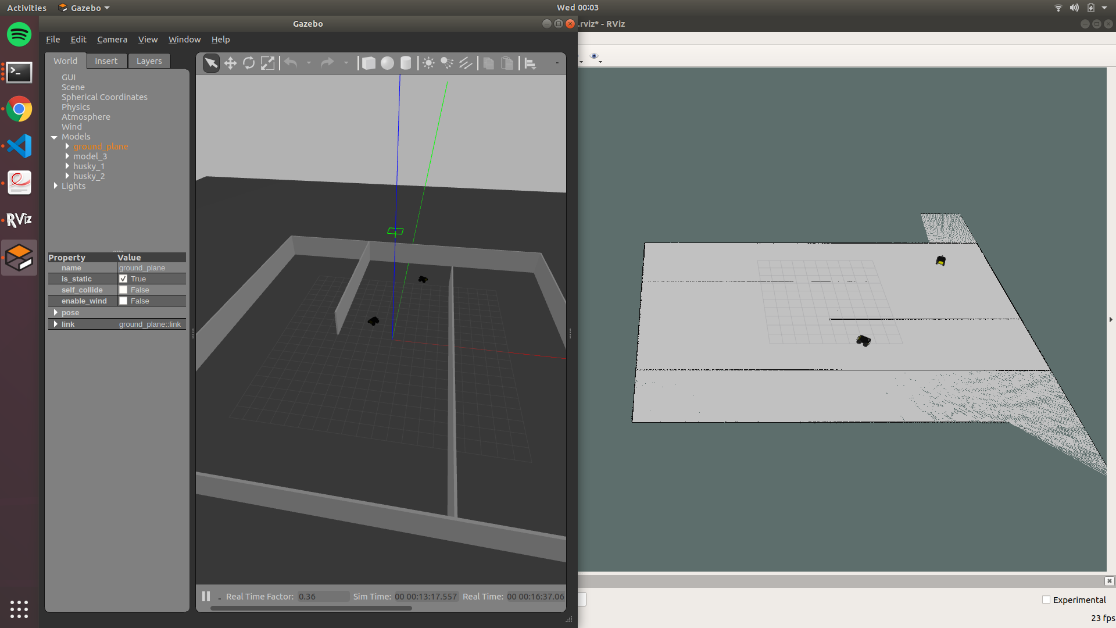Insert a box shape

369,63
